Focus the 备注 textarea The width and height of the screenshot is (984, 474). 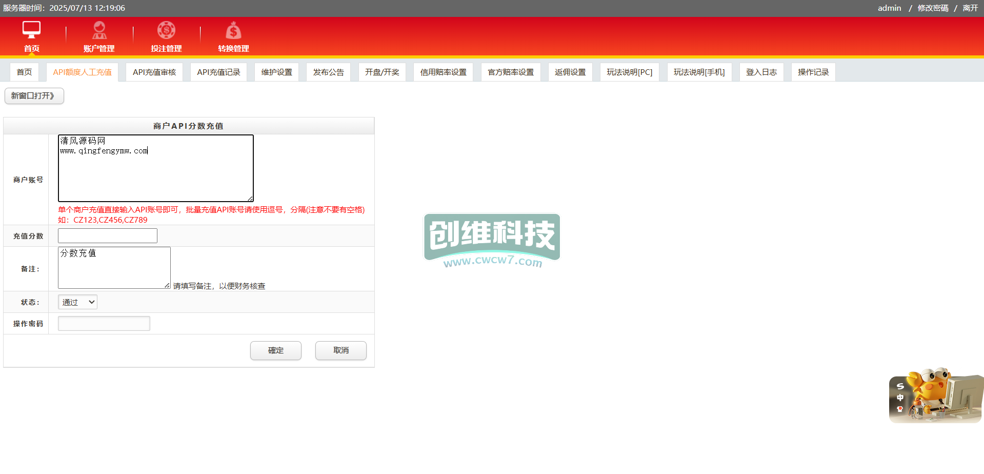114,268
